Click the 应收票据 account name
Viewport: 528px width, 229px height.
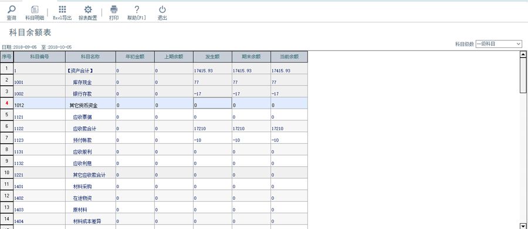pyautogui.click(x=82, y=117)
